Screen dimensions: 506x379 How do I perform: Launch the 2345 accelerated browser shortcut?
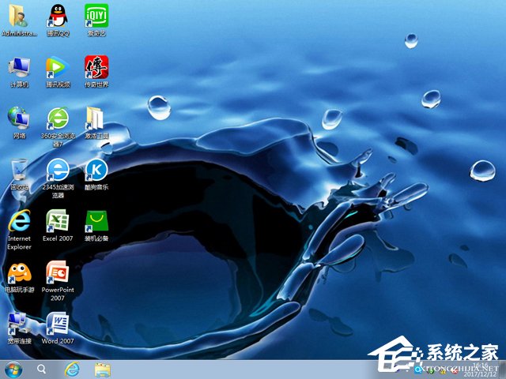pos(57,170)
